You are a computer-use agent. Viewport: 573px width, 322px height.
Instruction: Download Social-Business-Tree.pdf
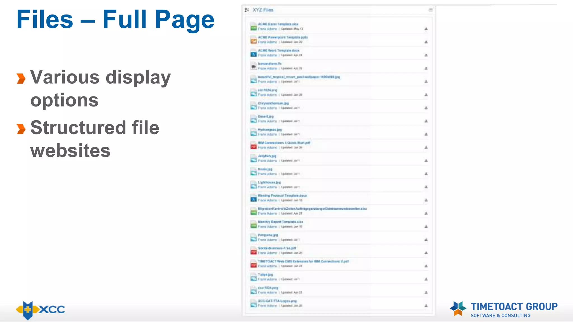[x=426, y=253]
